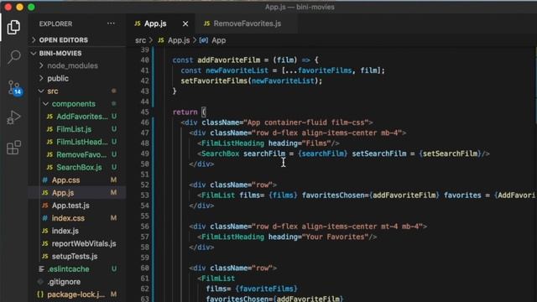Click the return keyword on line 45

185,112
